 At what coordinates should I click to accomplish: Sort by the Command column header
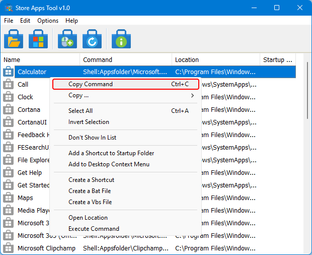126,59
